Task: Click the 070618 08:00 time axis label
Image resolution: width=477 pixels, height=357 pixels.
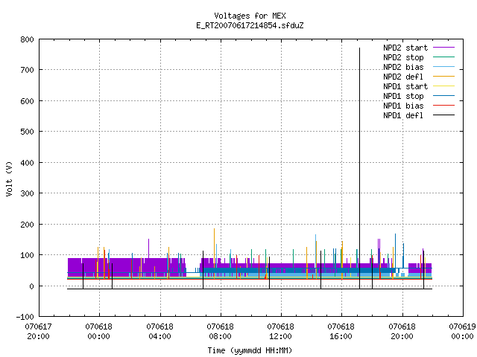Action: pyautogui.click(x=220, y=332)
